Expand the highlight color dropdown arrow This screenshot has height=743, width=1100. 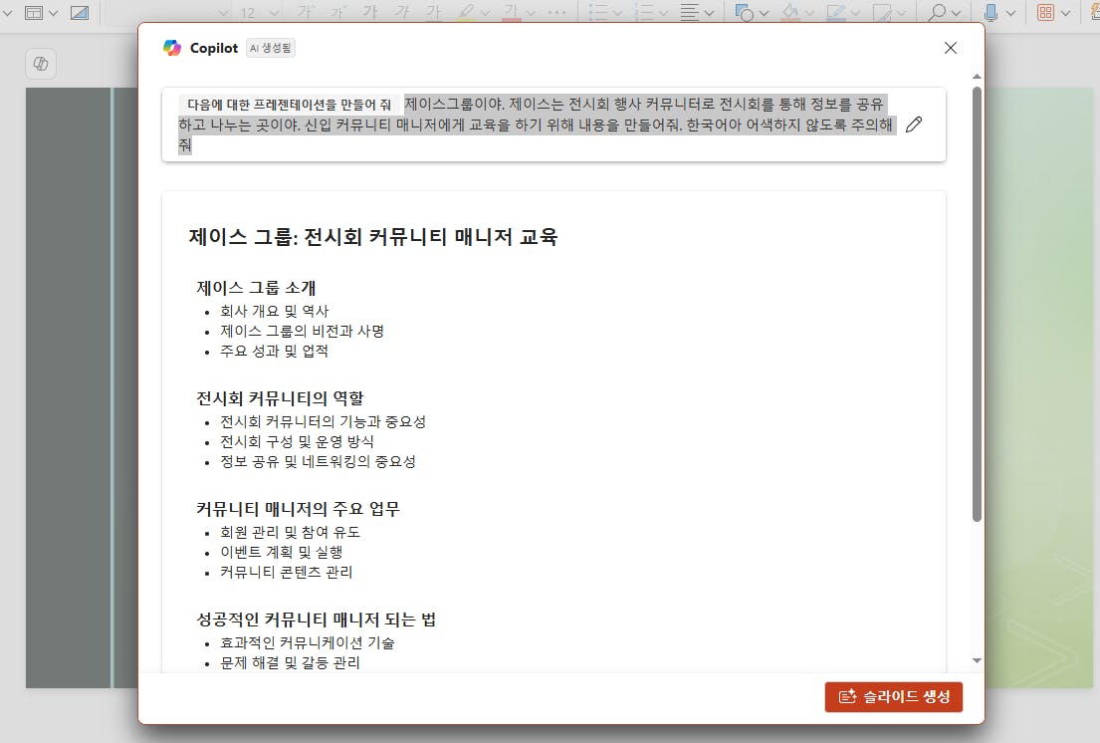(485, 13)
